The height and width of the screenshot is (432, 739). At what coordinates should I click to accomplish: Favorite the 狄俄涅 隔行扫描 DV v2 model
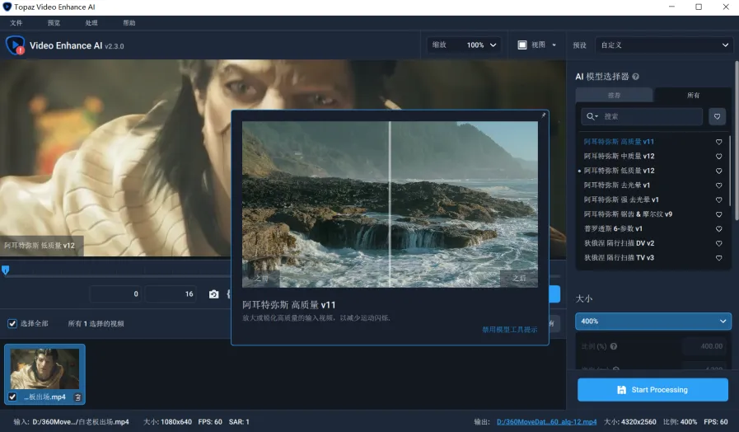pyautogui.click(x=718, y=244)
